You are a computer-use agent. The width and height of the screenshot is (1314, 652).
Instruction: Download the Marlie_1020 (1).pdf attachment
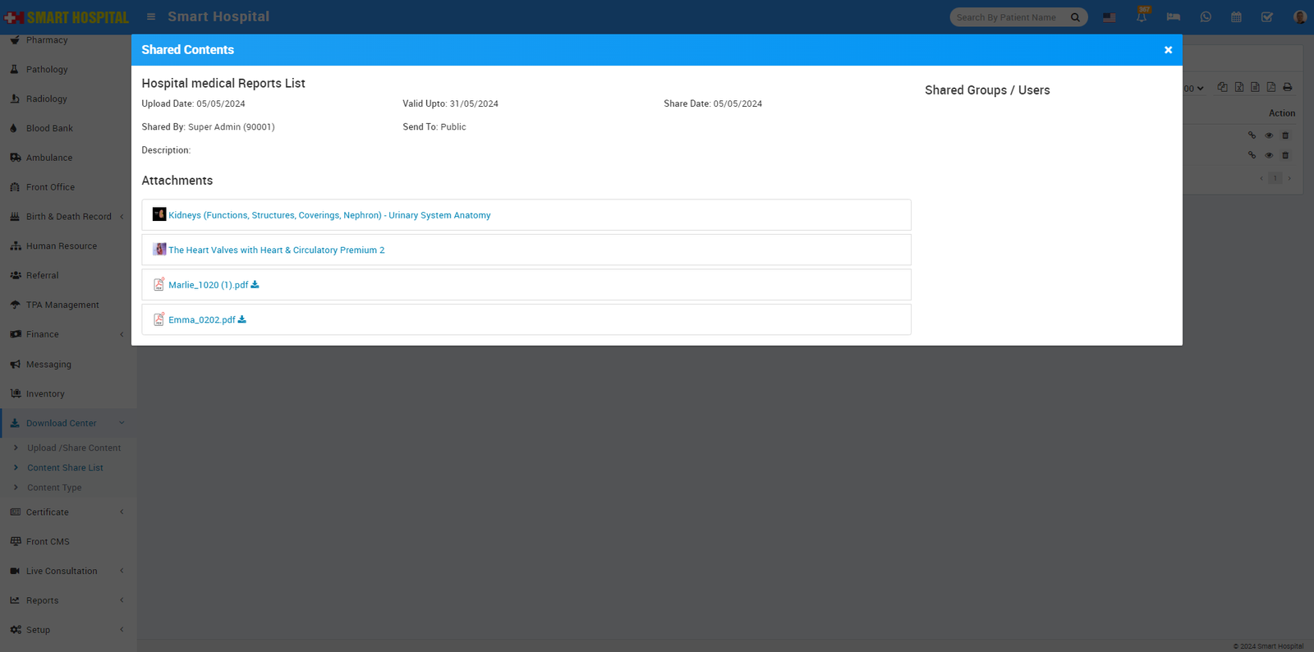tap(255, 285)
